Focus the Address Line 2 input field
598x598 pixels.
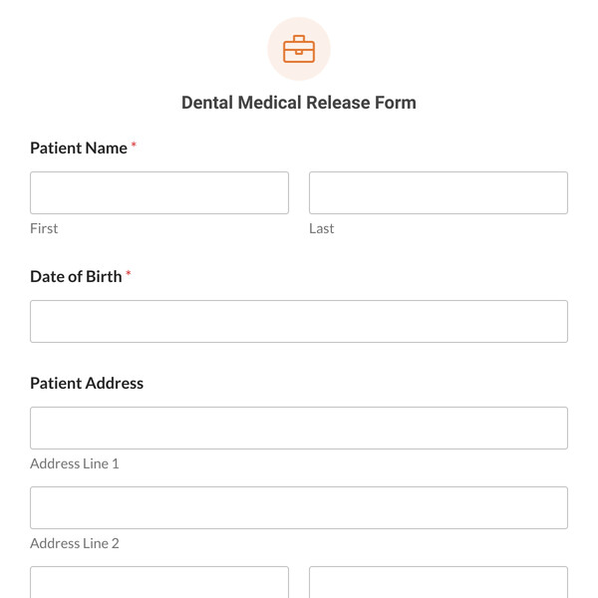click(299, 507)
